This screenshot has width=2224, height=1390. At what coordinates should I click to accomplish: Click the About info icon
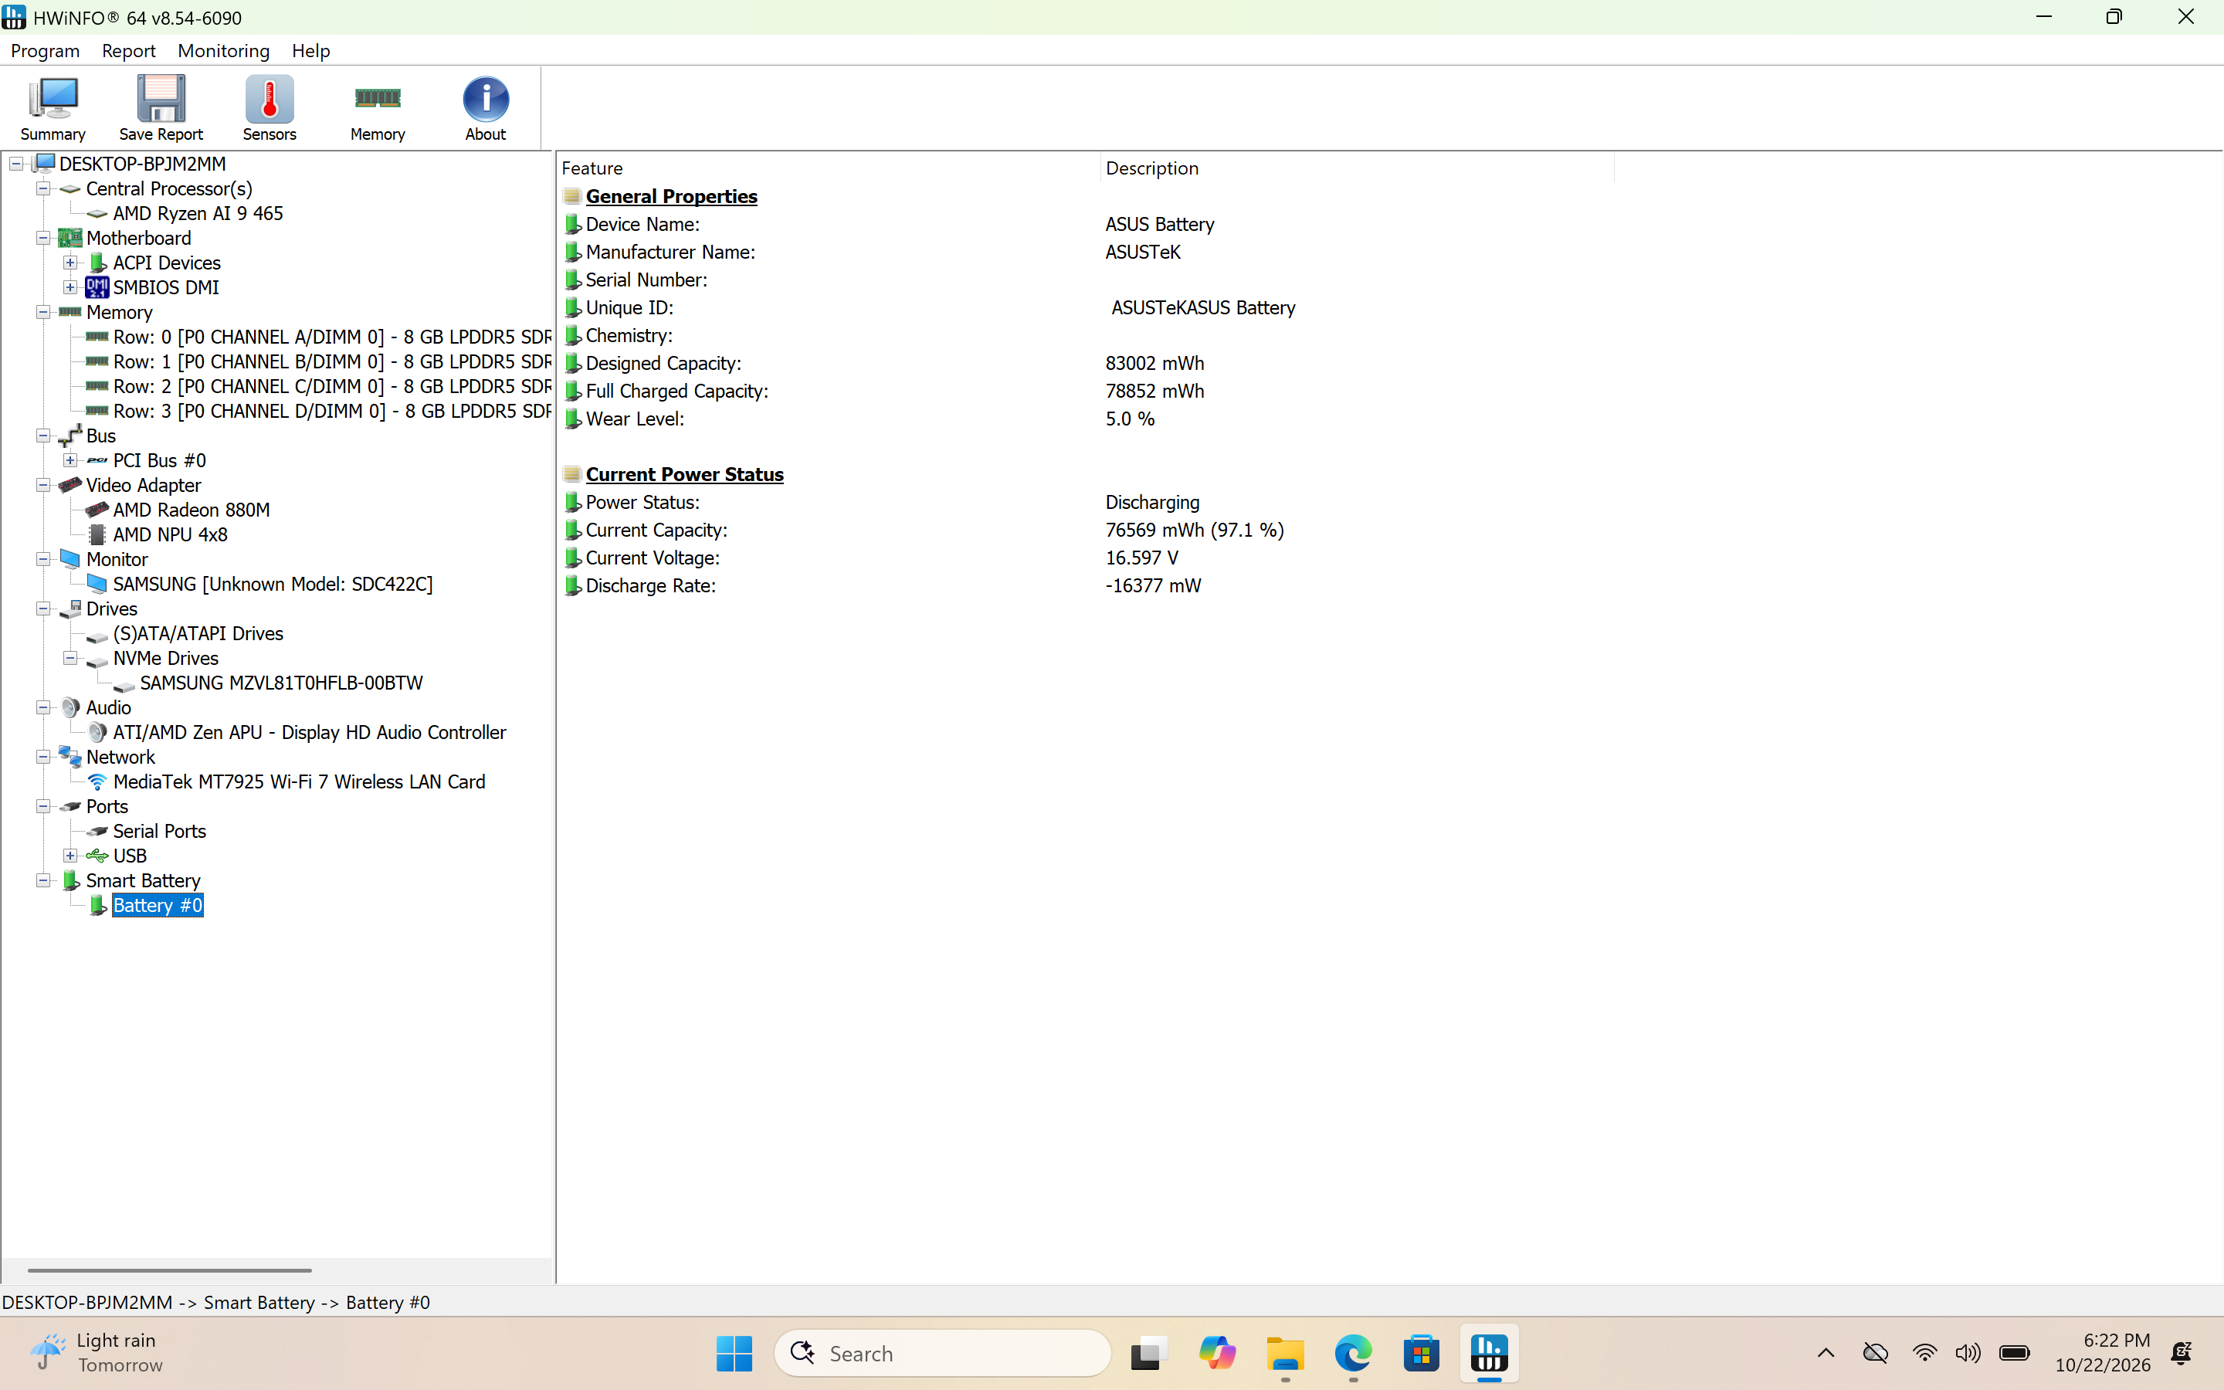coord(485,108)
